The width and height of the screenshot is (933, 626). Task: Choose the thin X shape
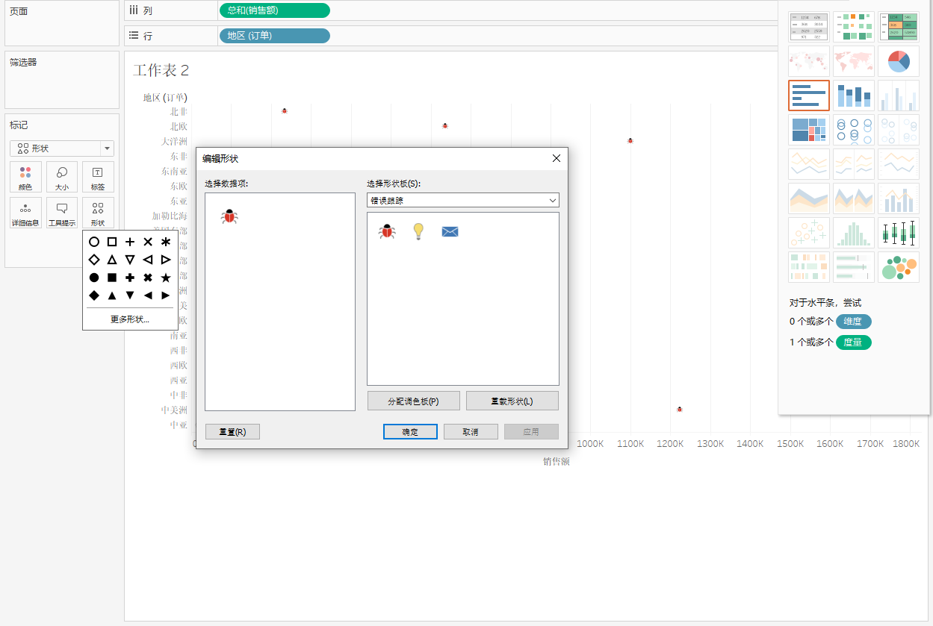click(x=148, y=242)
